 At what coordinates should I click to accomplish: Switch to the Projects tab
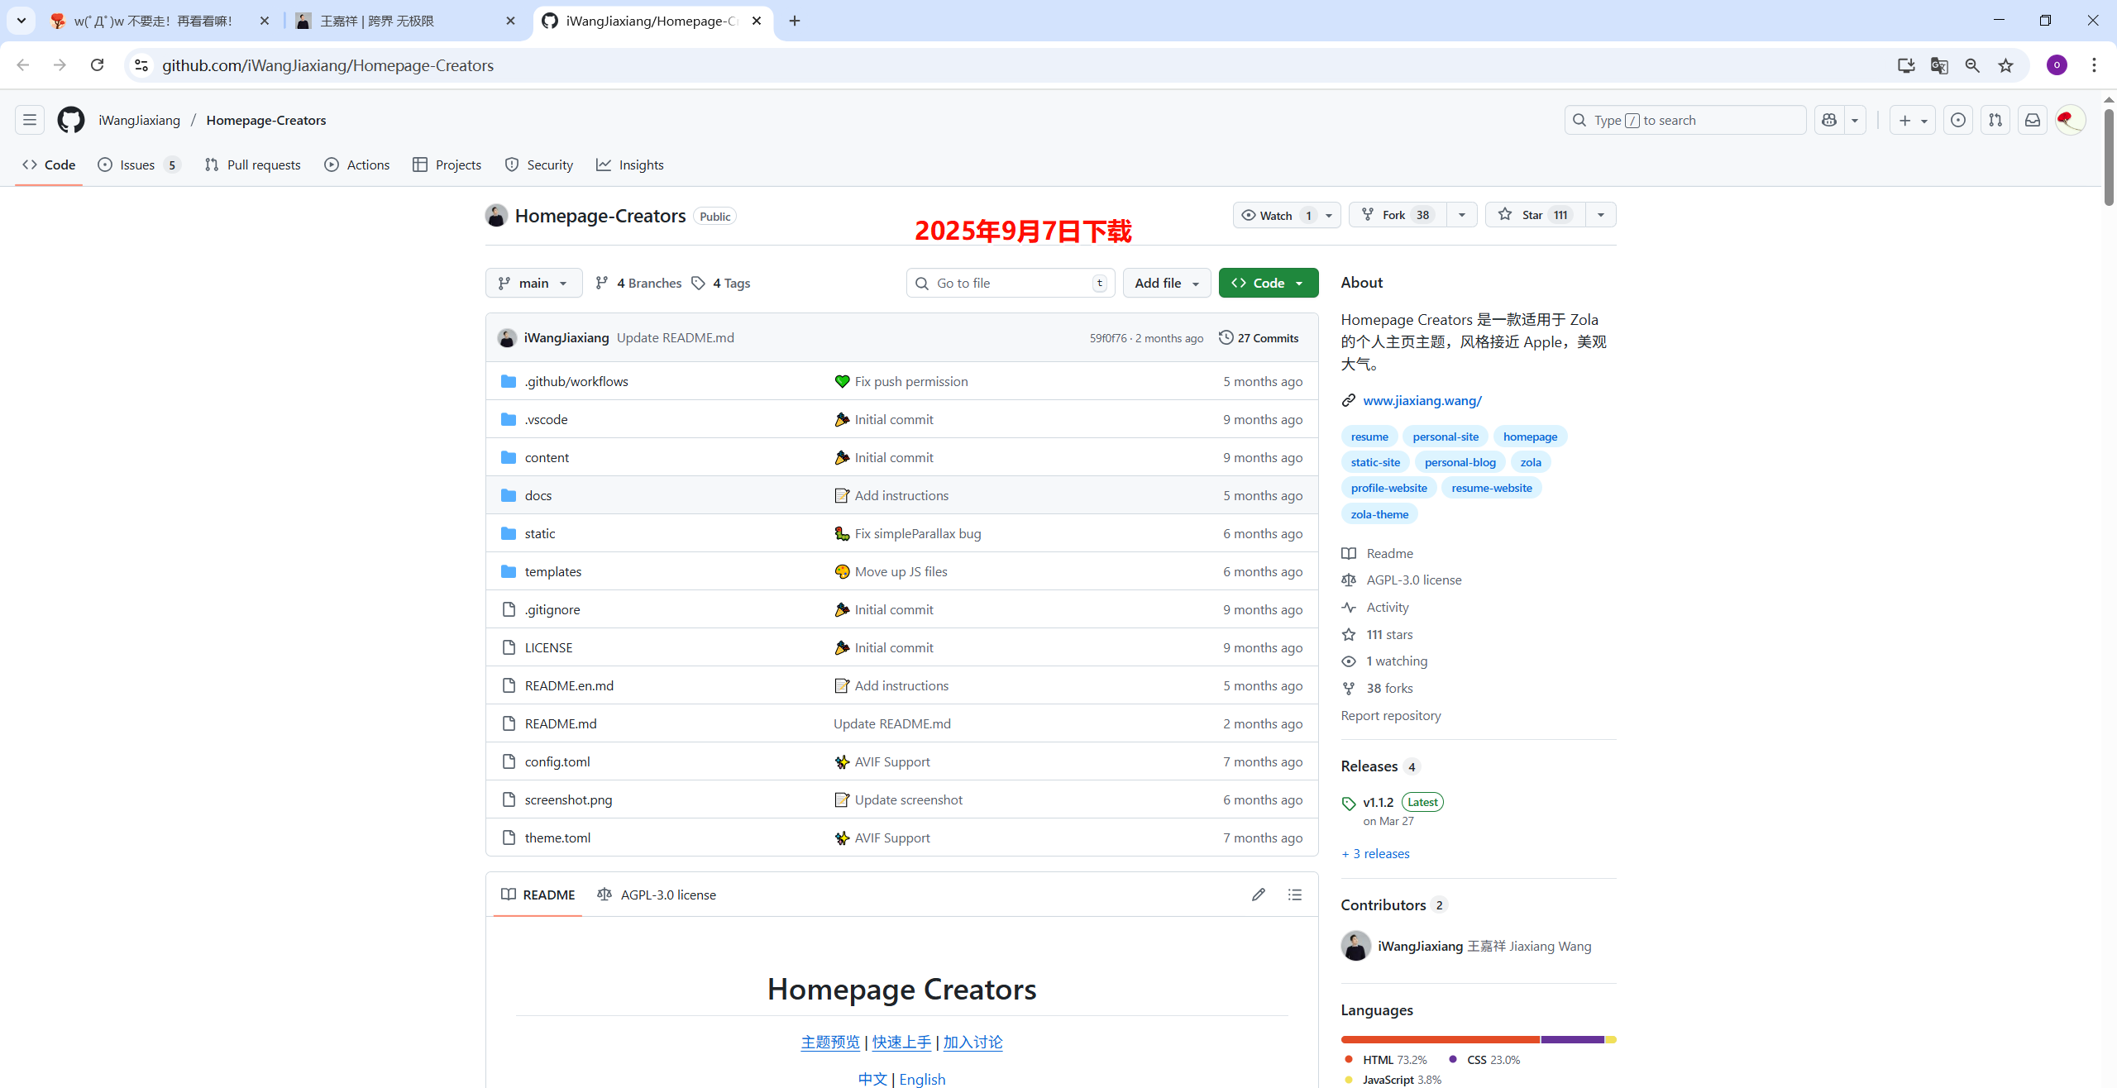447,165
